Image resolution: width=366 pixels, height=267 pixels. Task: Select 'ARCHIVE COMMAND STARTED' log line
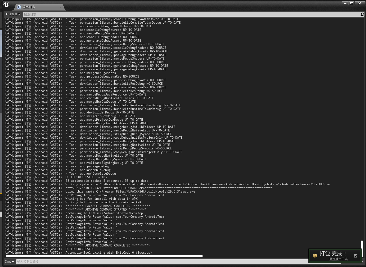tap(76, 209)
